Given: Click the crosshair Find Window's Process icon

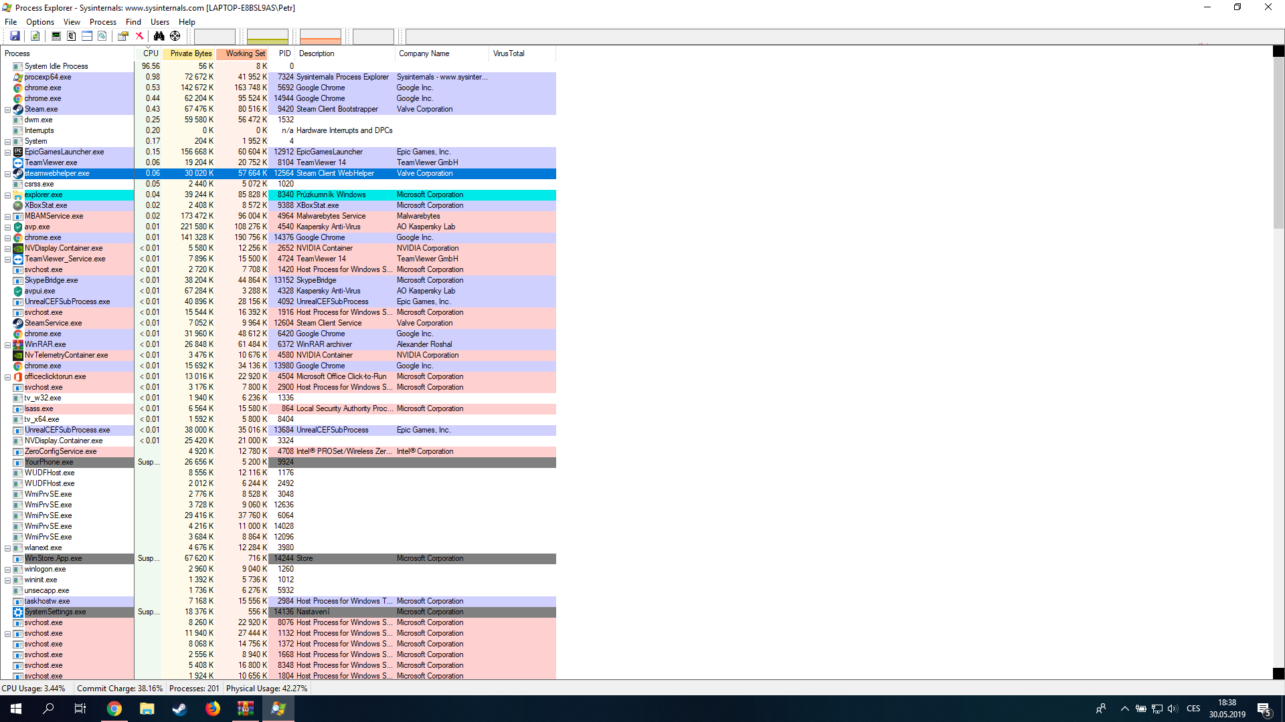Looking at the screenshot, I should 175,36.
